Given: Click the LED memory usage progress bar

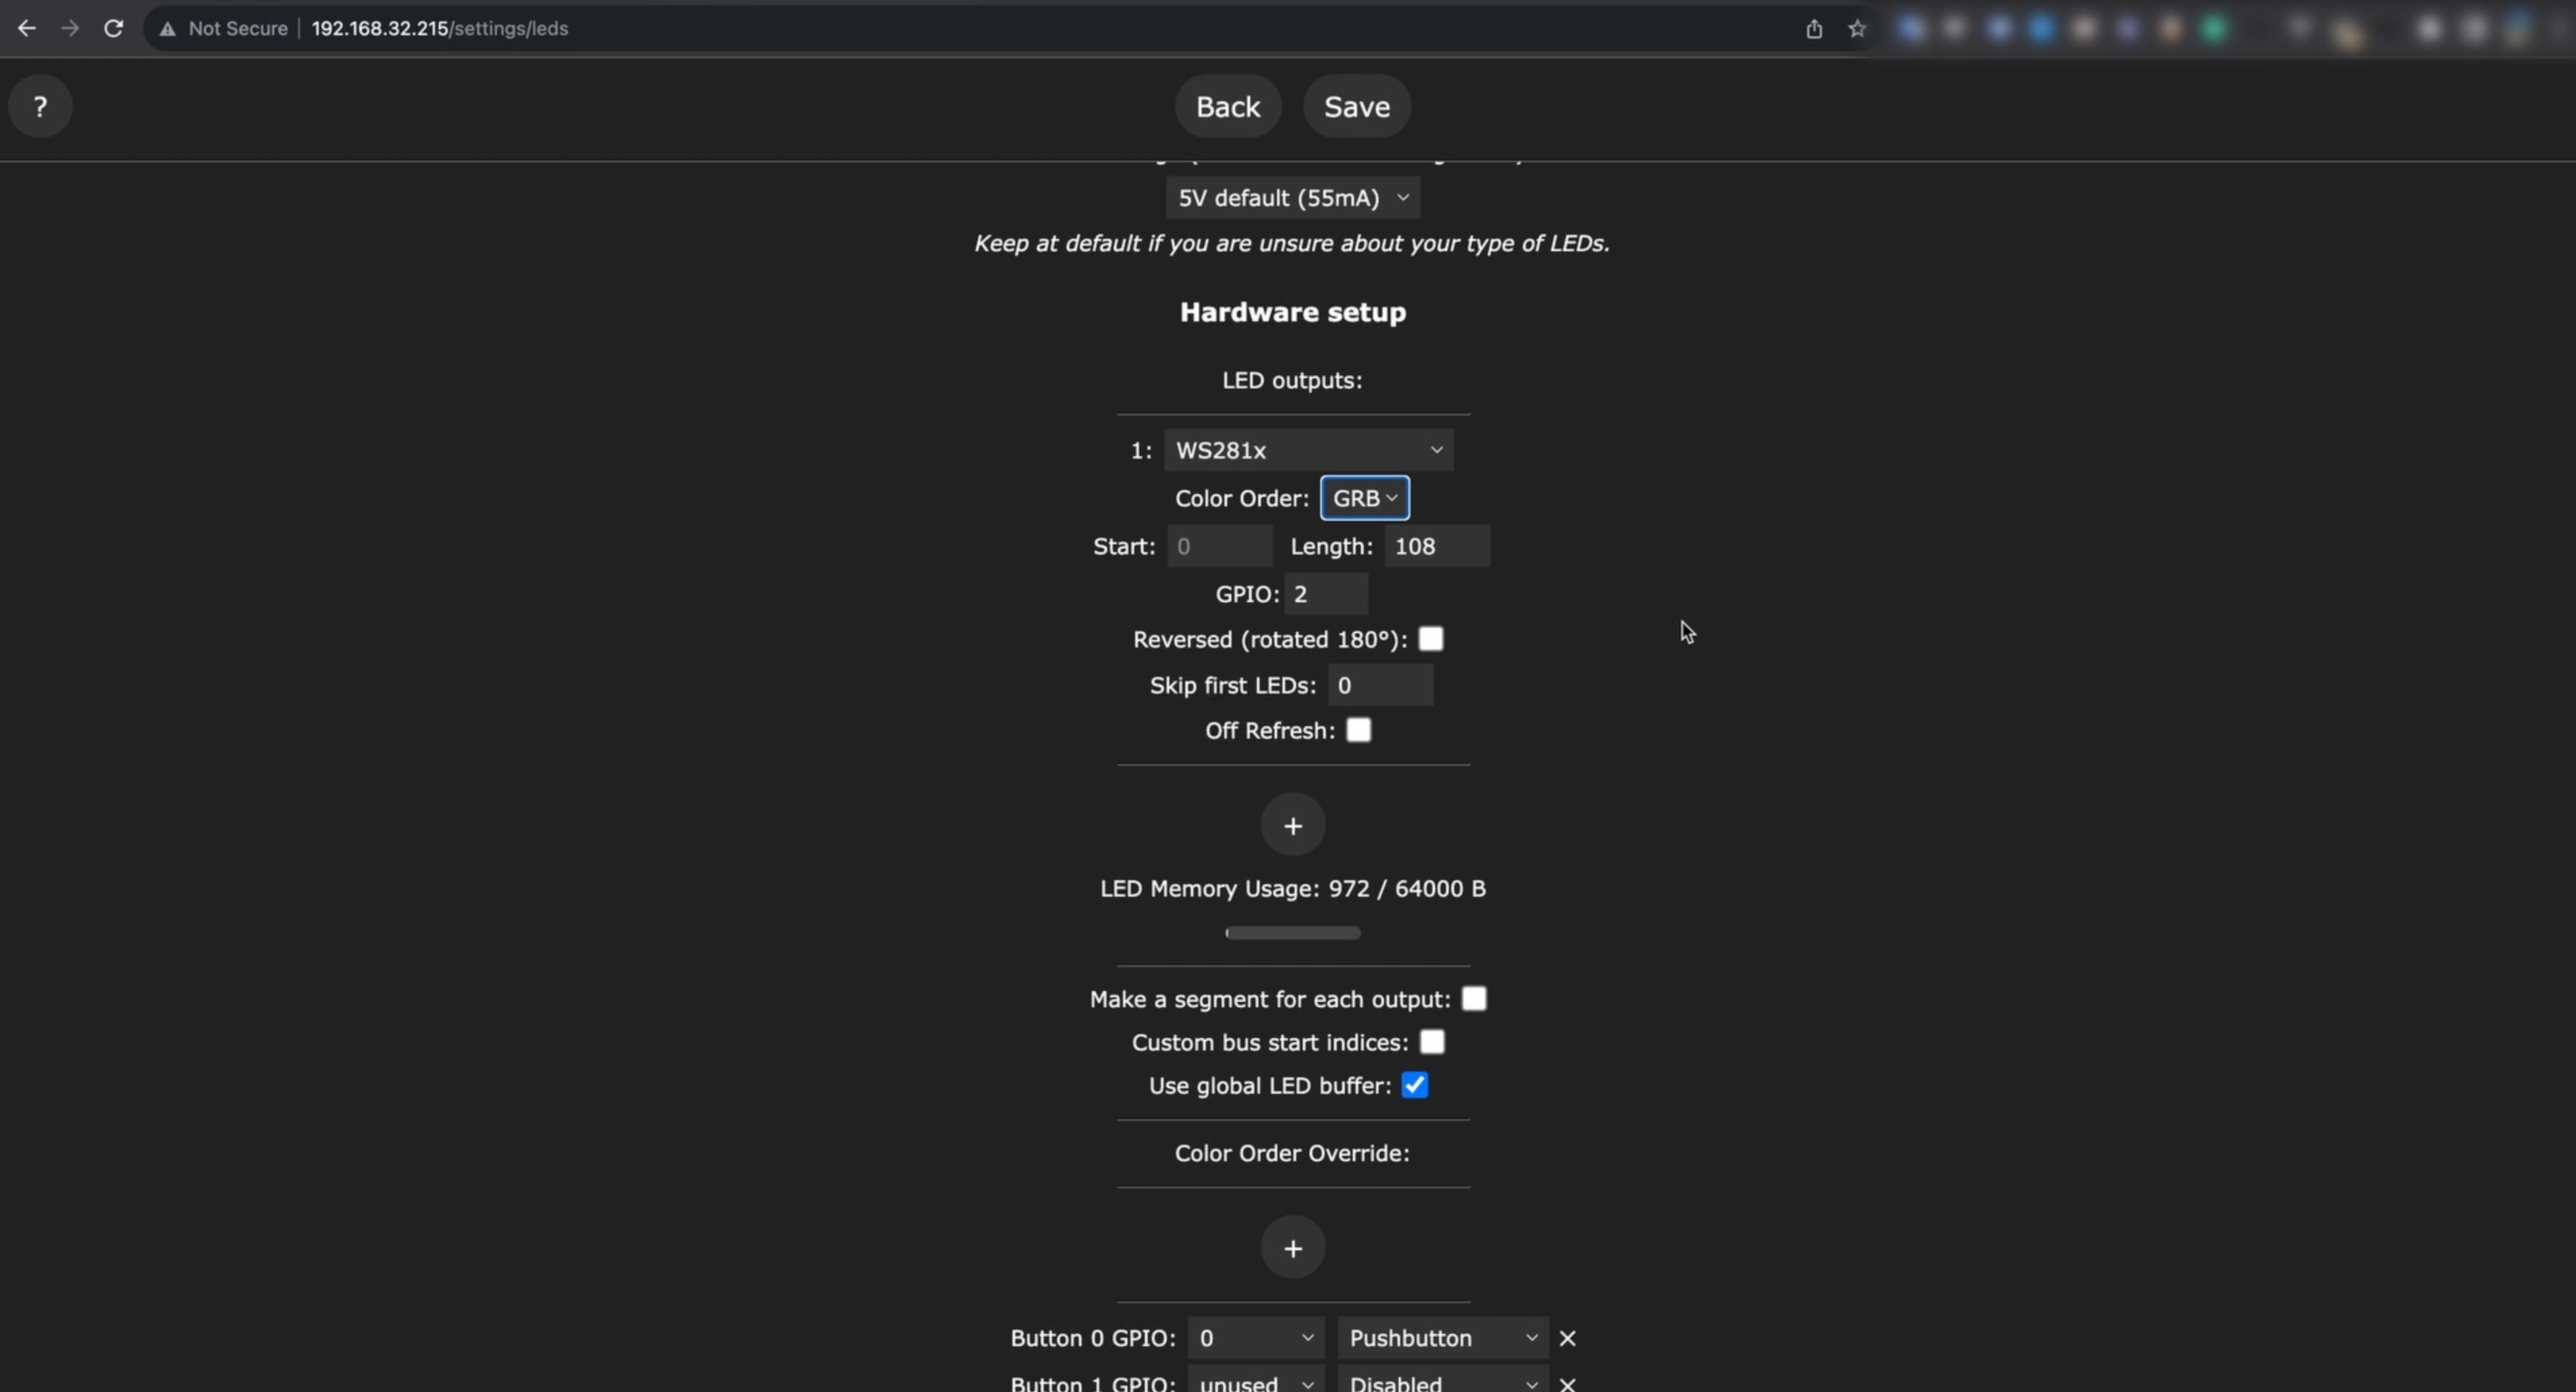Looking at the screenshot, I should [1292, 933].
